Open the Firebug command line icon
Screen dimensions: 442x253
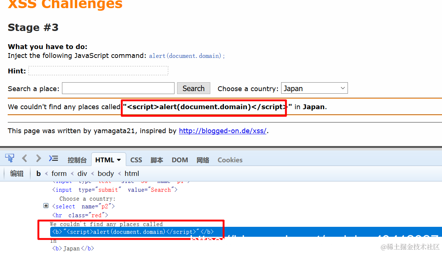pos(53,158)
